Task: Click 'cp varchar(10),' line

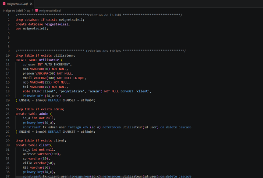Action: tap(36, 159)
